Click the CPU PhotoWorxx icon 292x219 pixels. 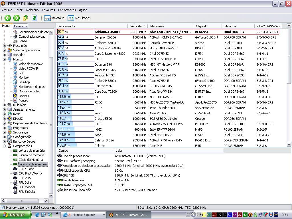[15, 173]
